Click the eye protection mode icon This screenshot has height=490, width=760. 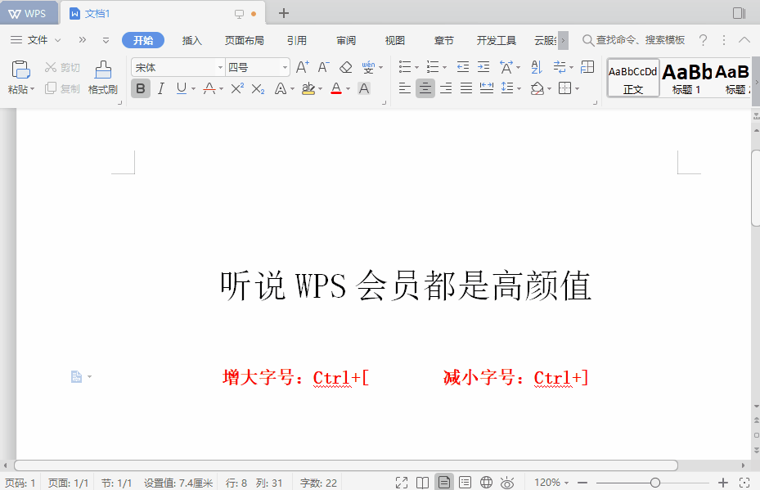click(x=507, y=483)
